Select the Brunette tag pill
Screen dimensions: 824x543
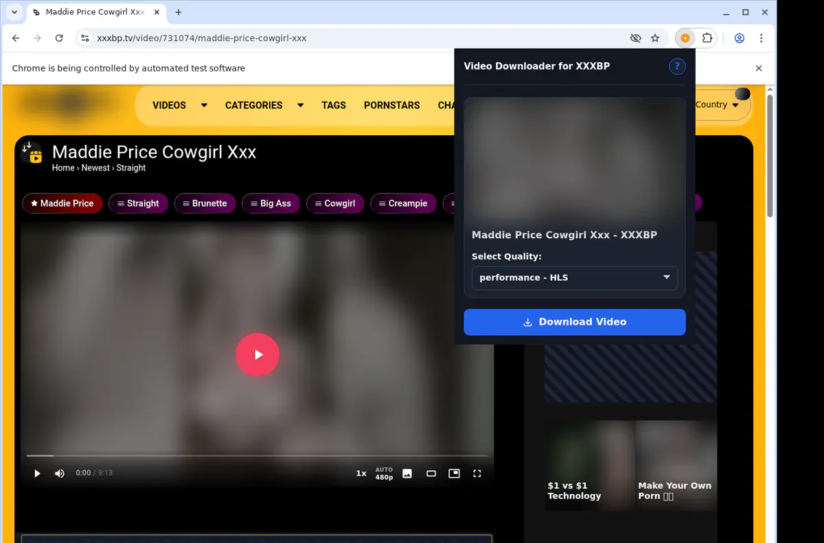tap(205, 203)
